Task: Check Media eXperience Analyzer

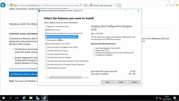Action: click(x=46, y=68)
